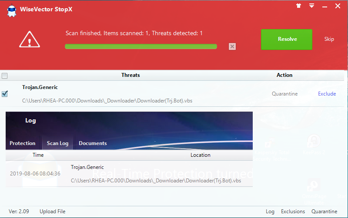Screen dimensions: 348x218
Task: Switch to the Scan Log tab
Action: pos(57,143)
